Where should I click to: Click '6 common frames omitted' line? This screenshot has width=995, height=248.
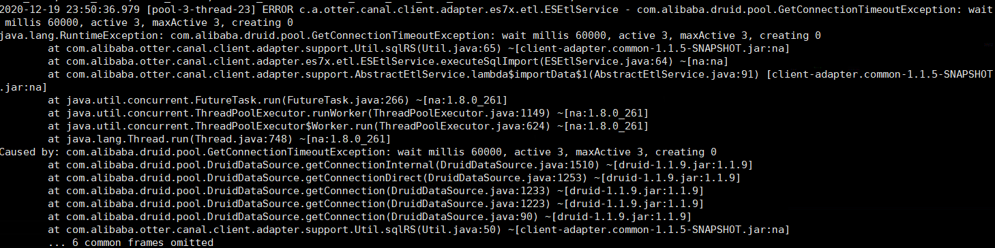130,243
